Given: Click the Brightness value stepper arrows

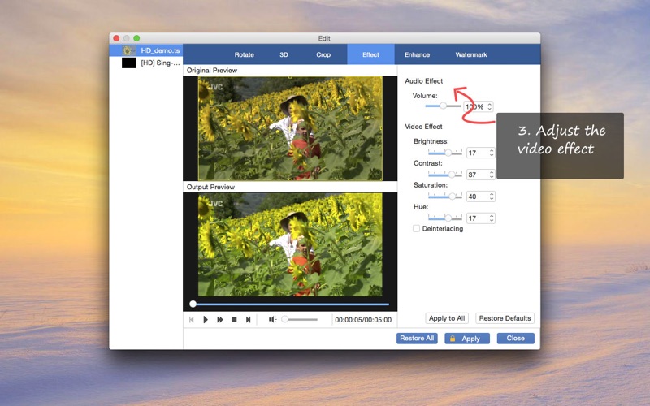Looking at the screenshot, I should pos(492,153).
